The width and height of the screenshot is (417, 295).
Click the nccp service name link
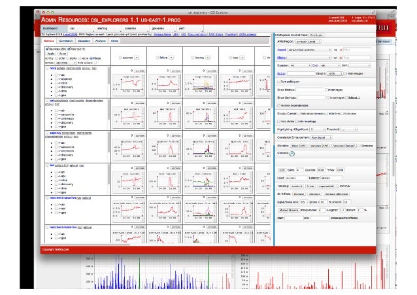click(53, 69)
